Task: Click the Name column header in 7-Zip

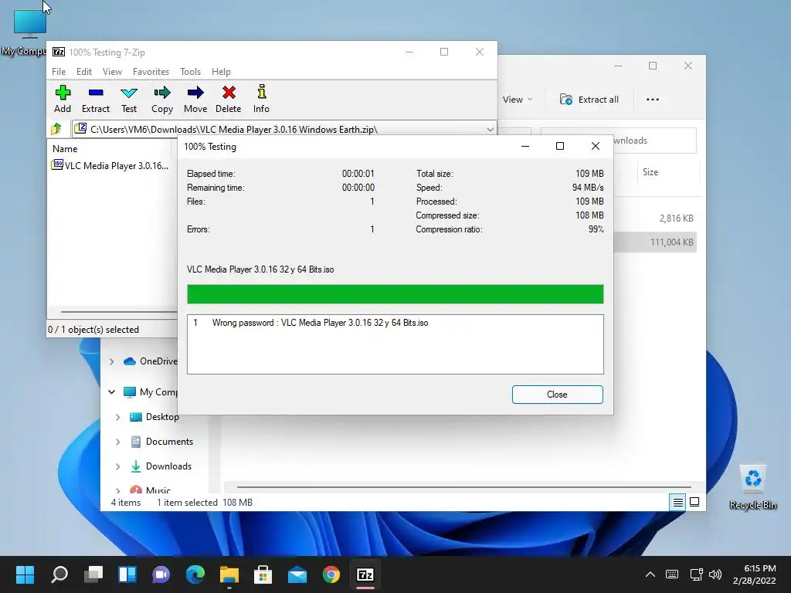Action: click(x=65, y=149)
